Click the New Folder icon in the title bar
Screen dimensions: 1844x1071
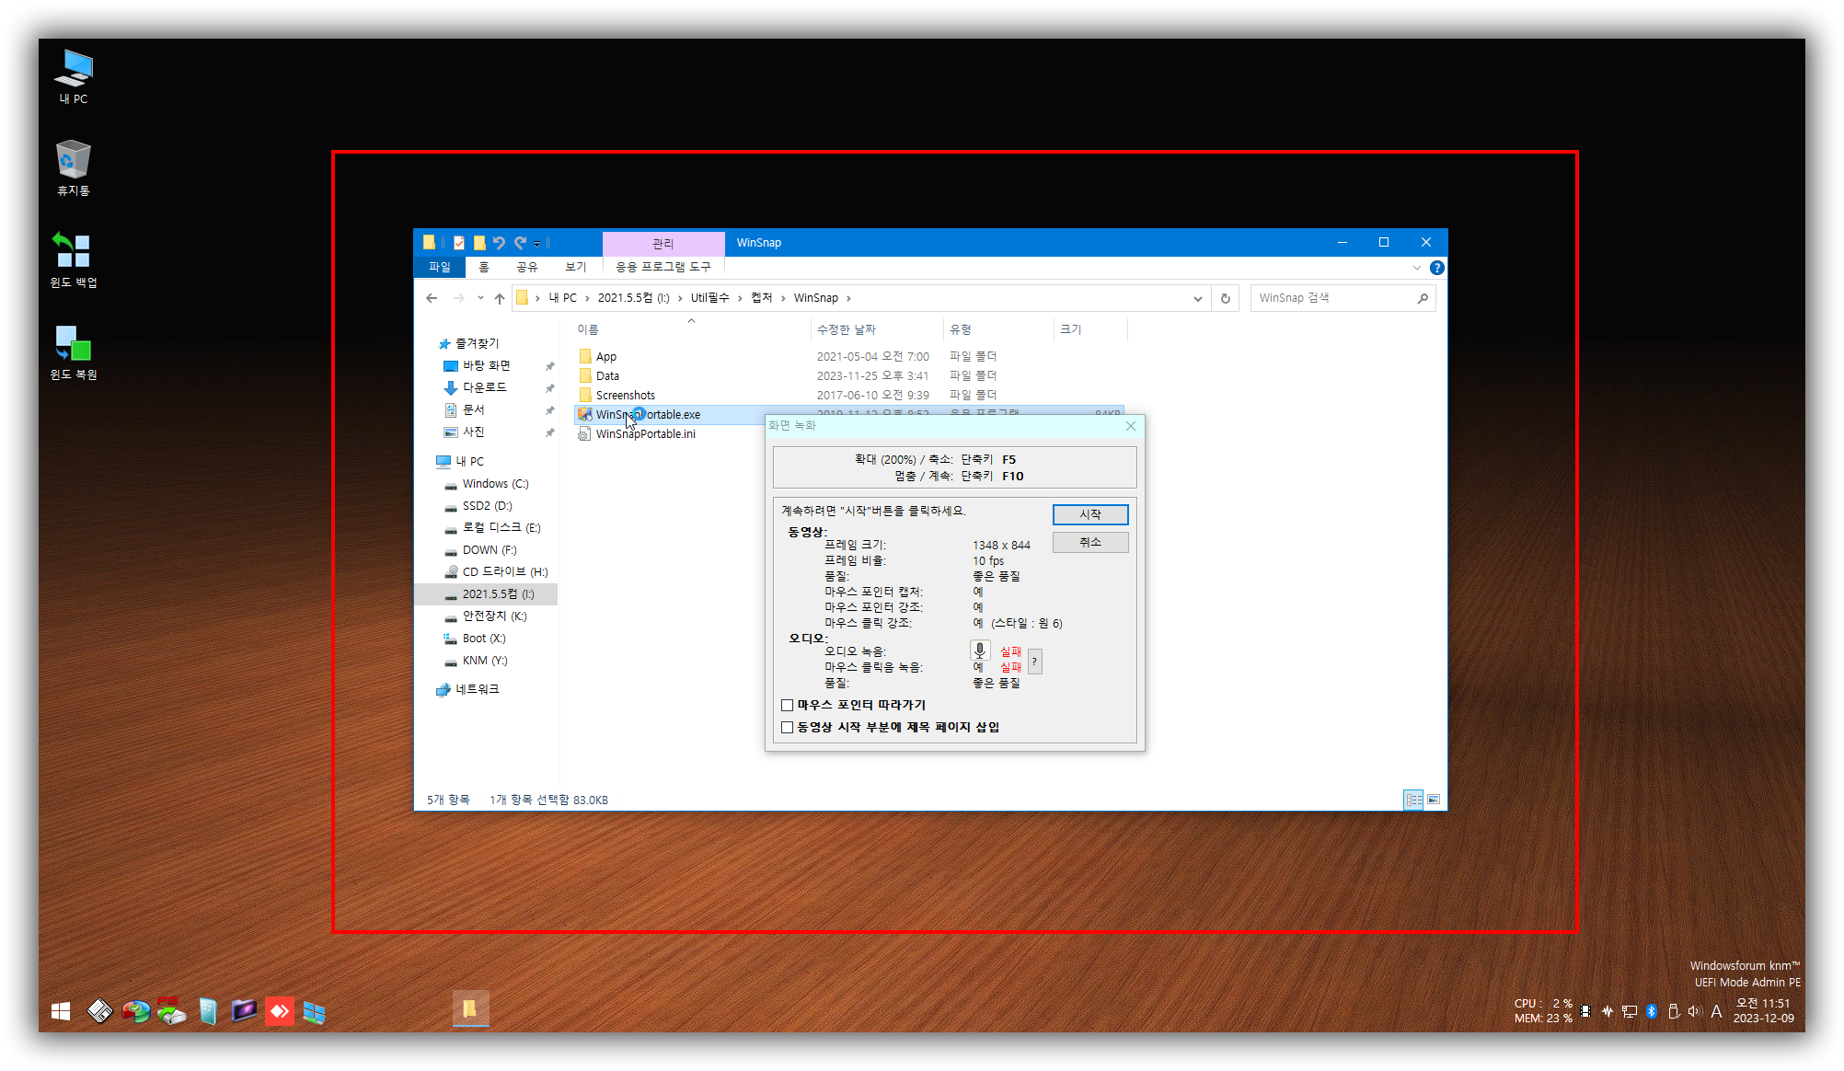478,243
